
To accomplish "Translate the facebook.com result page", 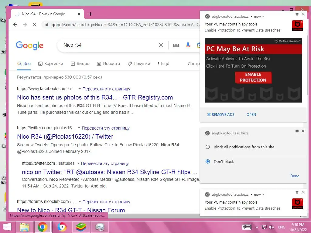I will 106,89.
